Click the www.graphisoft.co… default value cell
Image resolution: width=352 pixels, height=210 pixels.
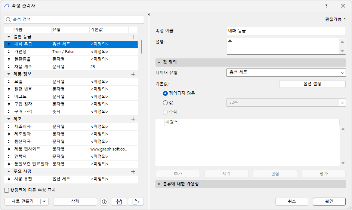(109, 149)
